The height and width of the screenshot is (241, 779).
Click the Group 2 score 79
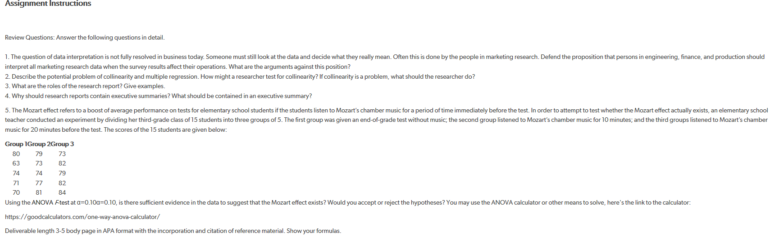(39, 154)
